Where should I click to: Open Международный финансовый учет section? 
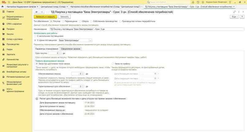(14, 83)
